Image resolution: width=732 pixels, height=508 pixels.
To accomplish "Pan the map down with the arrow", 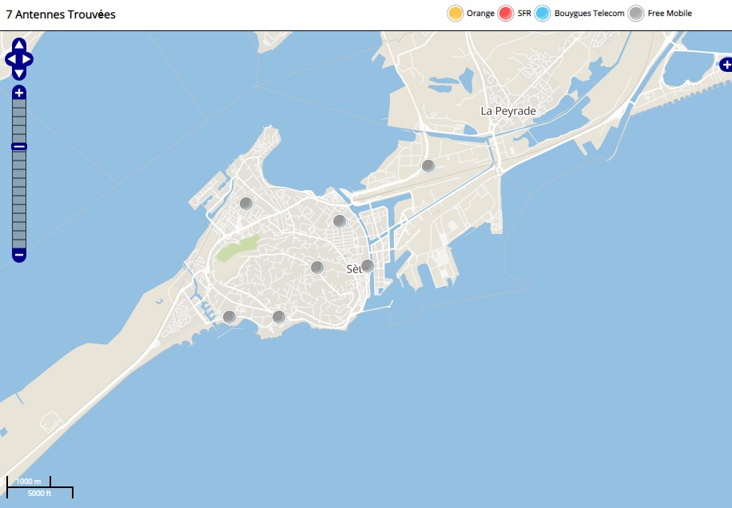I will [x=18, y=73].
